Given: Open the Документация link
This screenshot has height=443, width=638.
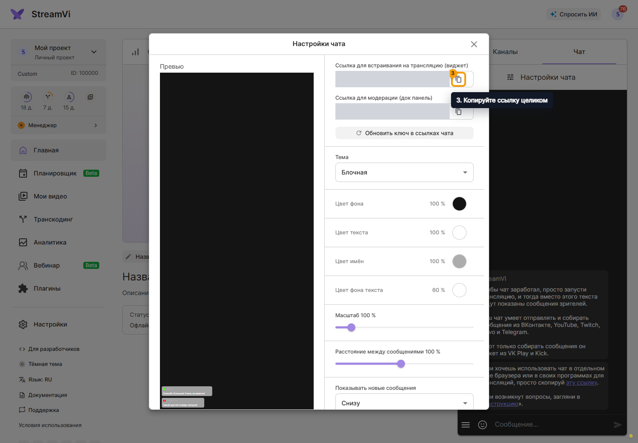Looking at the screenshot, I should (43, 395).
